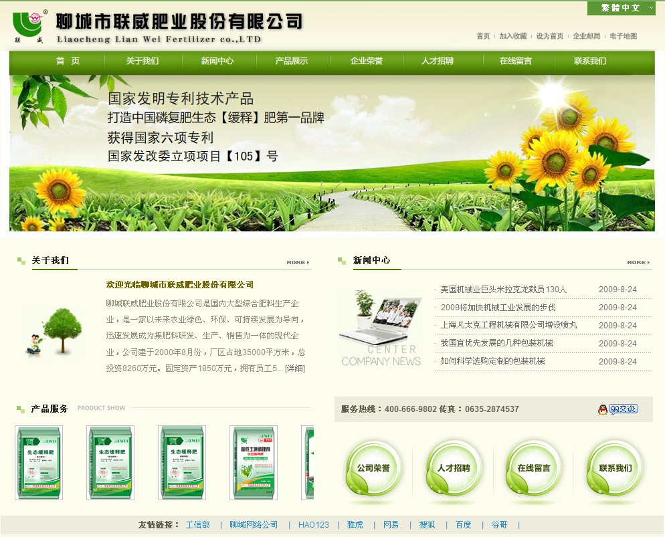Select the round 人才招聘 leaf icon
The image size is (665, 537).
pyautogui.click(x=452, y=469)
